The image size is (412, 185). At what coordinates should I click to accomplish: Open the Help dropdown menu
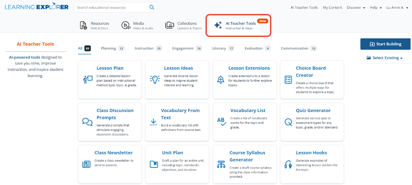coord(376,8)
